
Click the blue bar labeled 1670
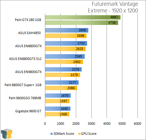point(58,96)
